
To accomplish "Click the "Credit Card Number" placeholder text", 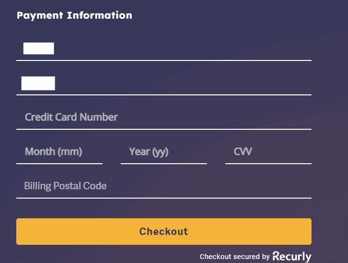I will coord(71,117).
